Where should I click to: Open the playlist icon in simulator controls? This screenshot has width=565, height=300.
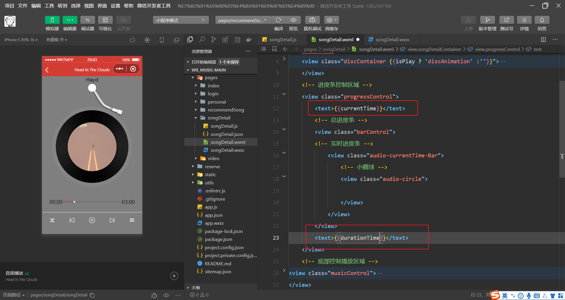click(132, 220)
